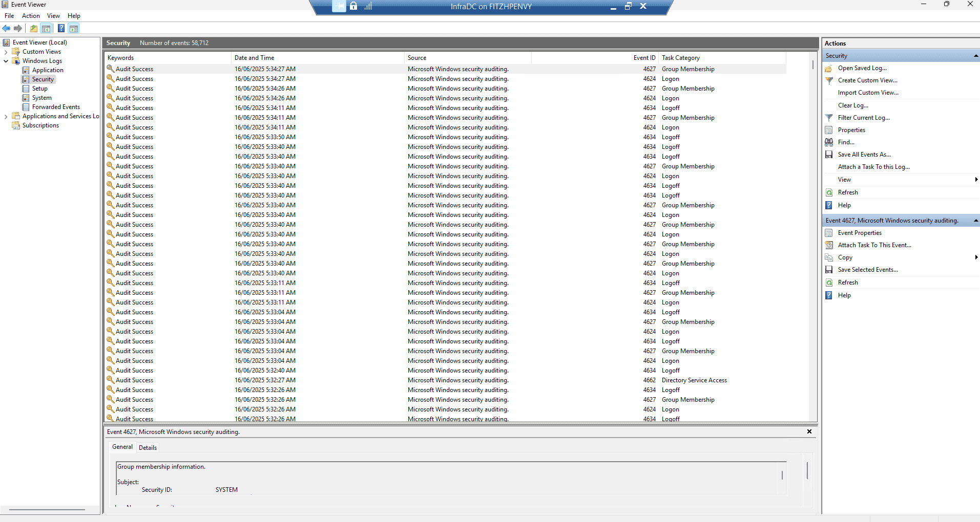Refresh the Security log via the refresh icon

830,192
